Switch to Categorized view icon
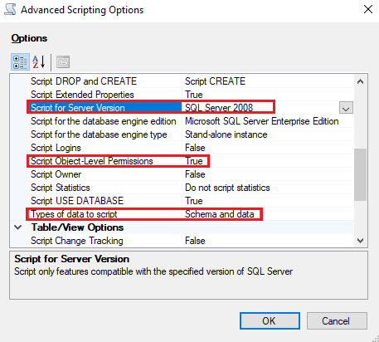 tap(20, 61)
